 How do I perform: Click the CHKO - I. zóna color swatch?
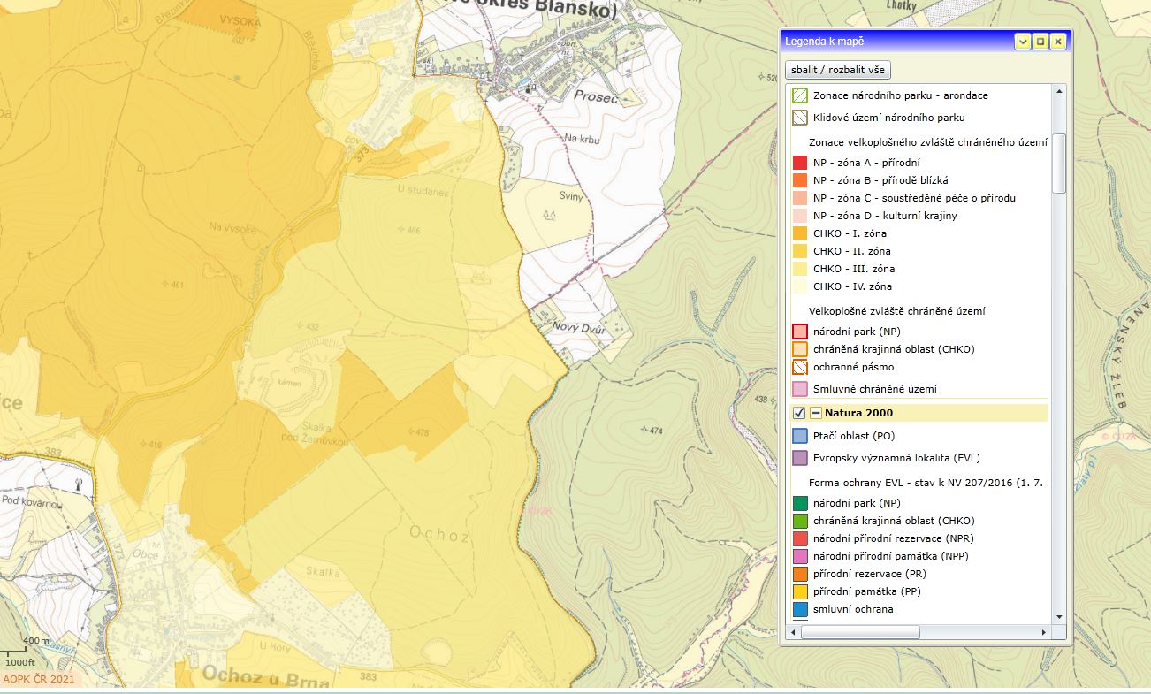pyautogui.click(x=800, y=233)
